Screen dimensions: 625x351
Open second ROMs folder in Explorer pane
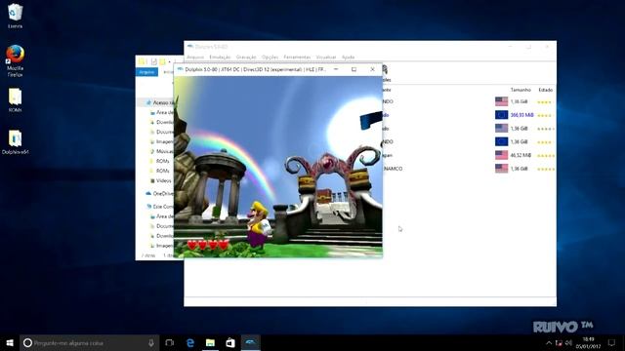pos(160,171)
